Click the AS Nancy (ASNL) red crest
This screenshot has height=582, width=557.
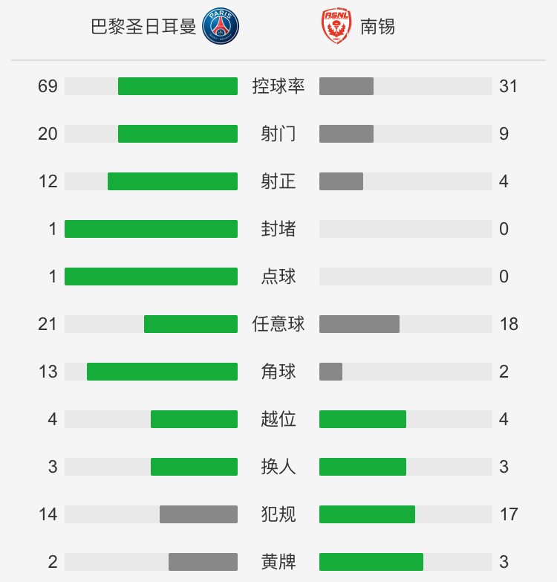point(336,26)
